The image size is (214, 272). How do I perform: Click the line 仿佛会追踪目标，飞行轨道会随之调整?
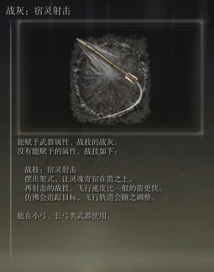[x=90, y=197]
